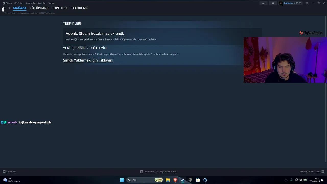This screenshot has width=327, height=184.
Task: Show hidden system tray icons chevron
Action: pyautogui.click(x=286, y=180)
